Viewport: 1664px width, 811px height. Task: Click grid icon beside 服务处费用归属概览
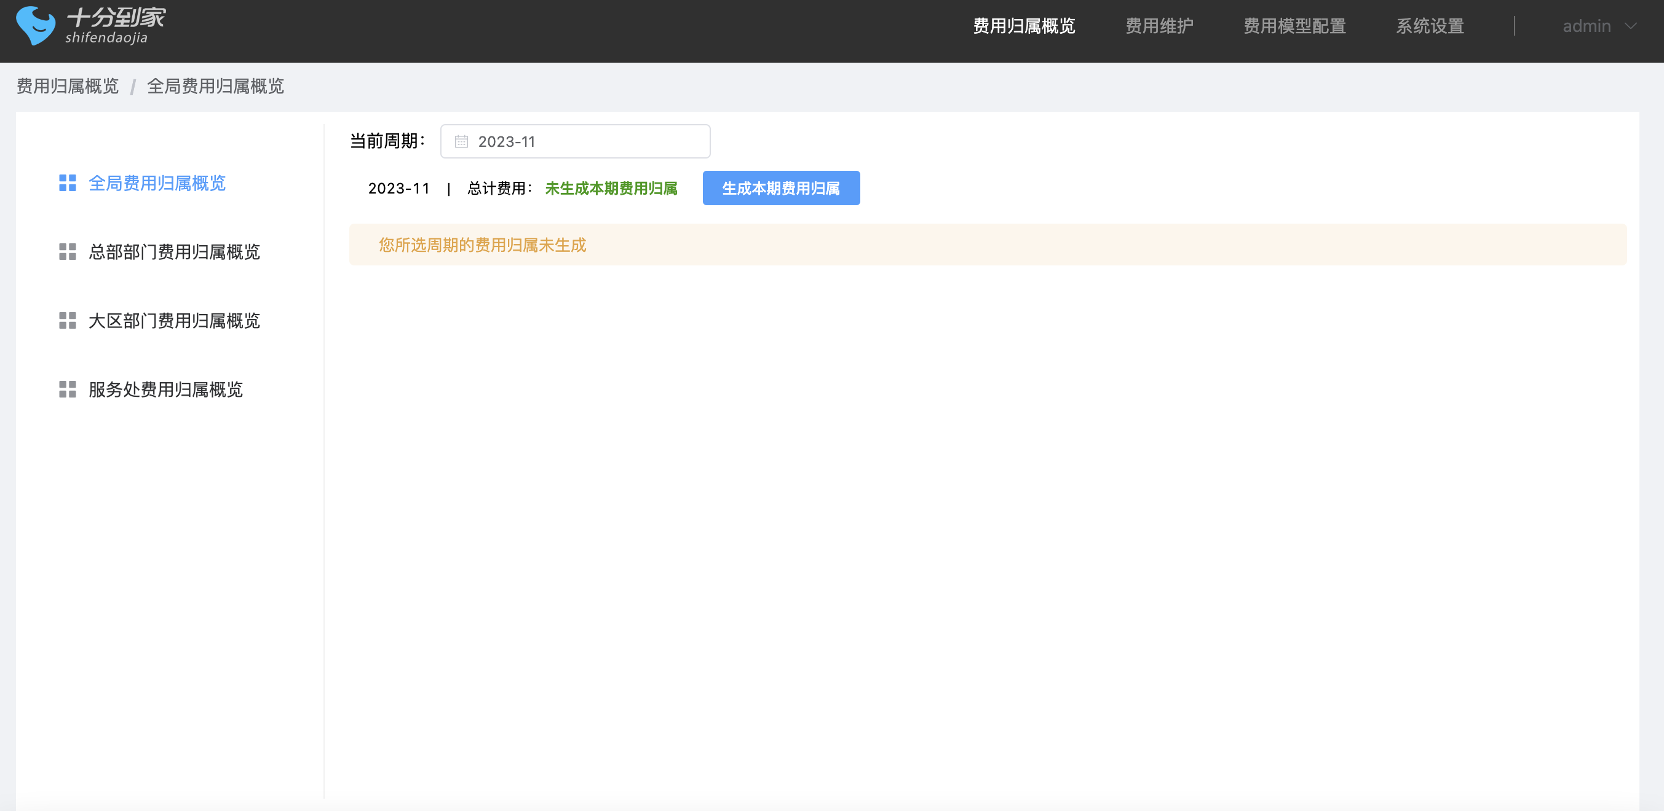click(68, 389)
